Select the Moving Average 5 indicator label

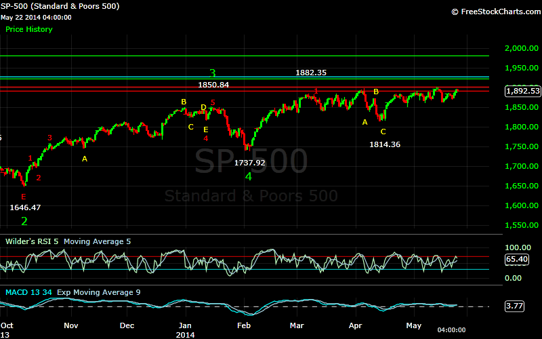98,241
